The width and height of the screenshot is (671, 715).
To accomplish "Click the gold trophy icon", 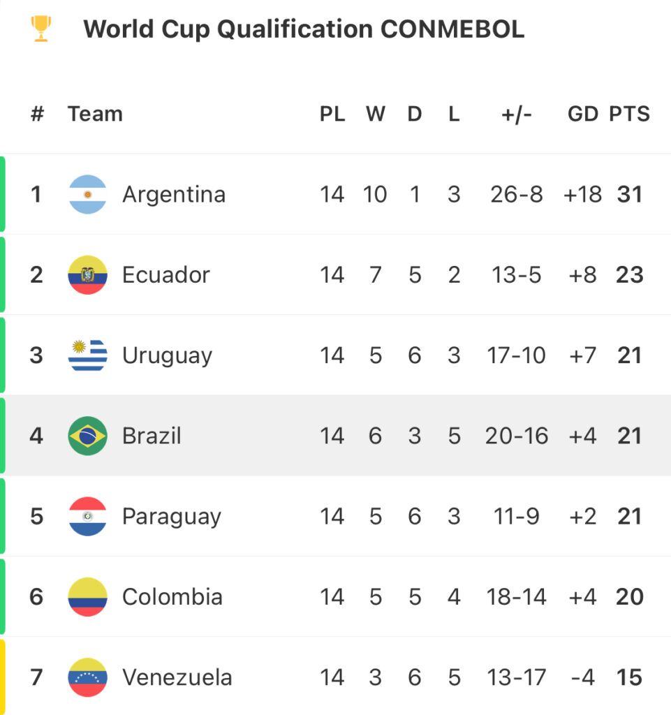I will [41, 28].
